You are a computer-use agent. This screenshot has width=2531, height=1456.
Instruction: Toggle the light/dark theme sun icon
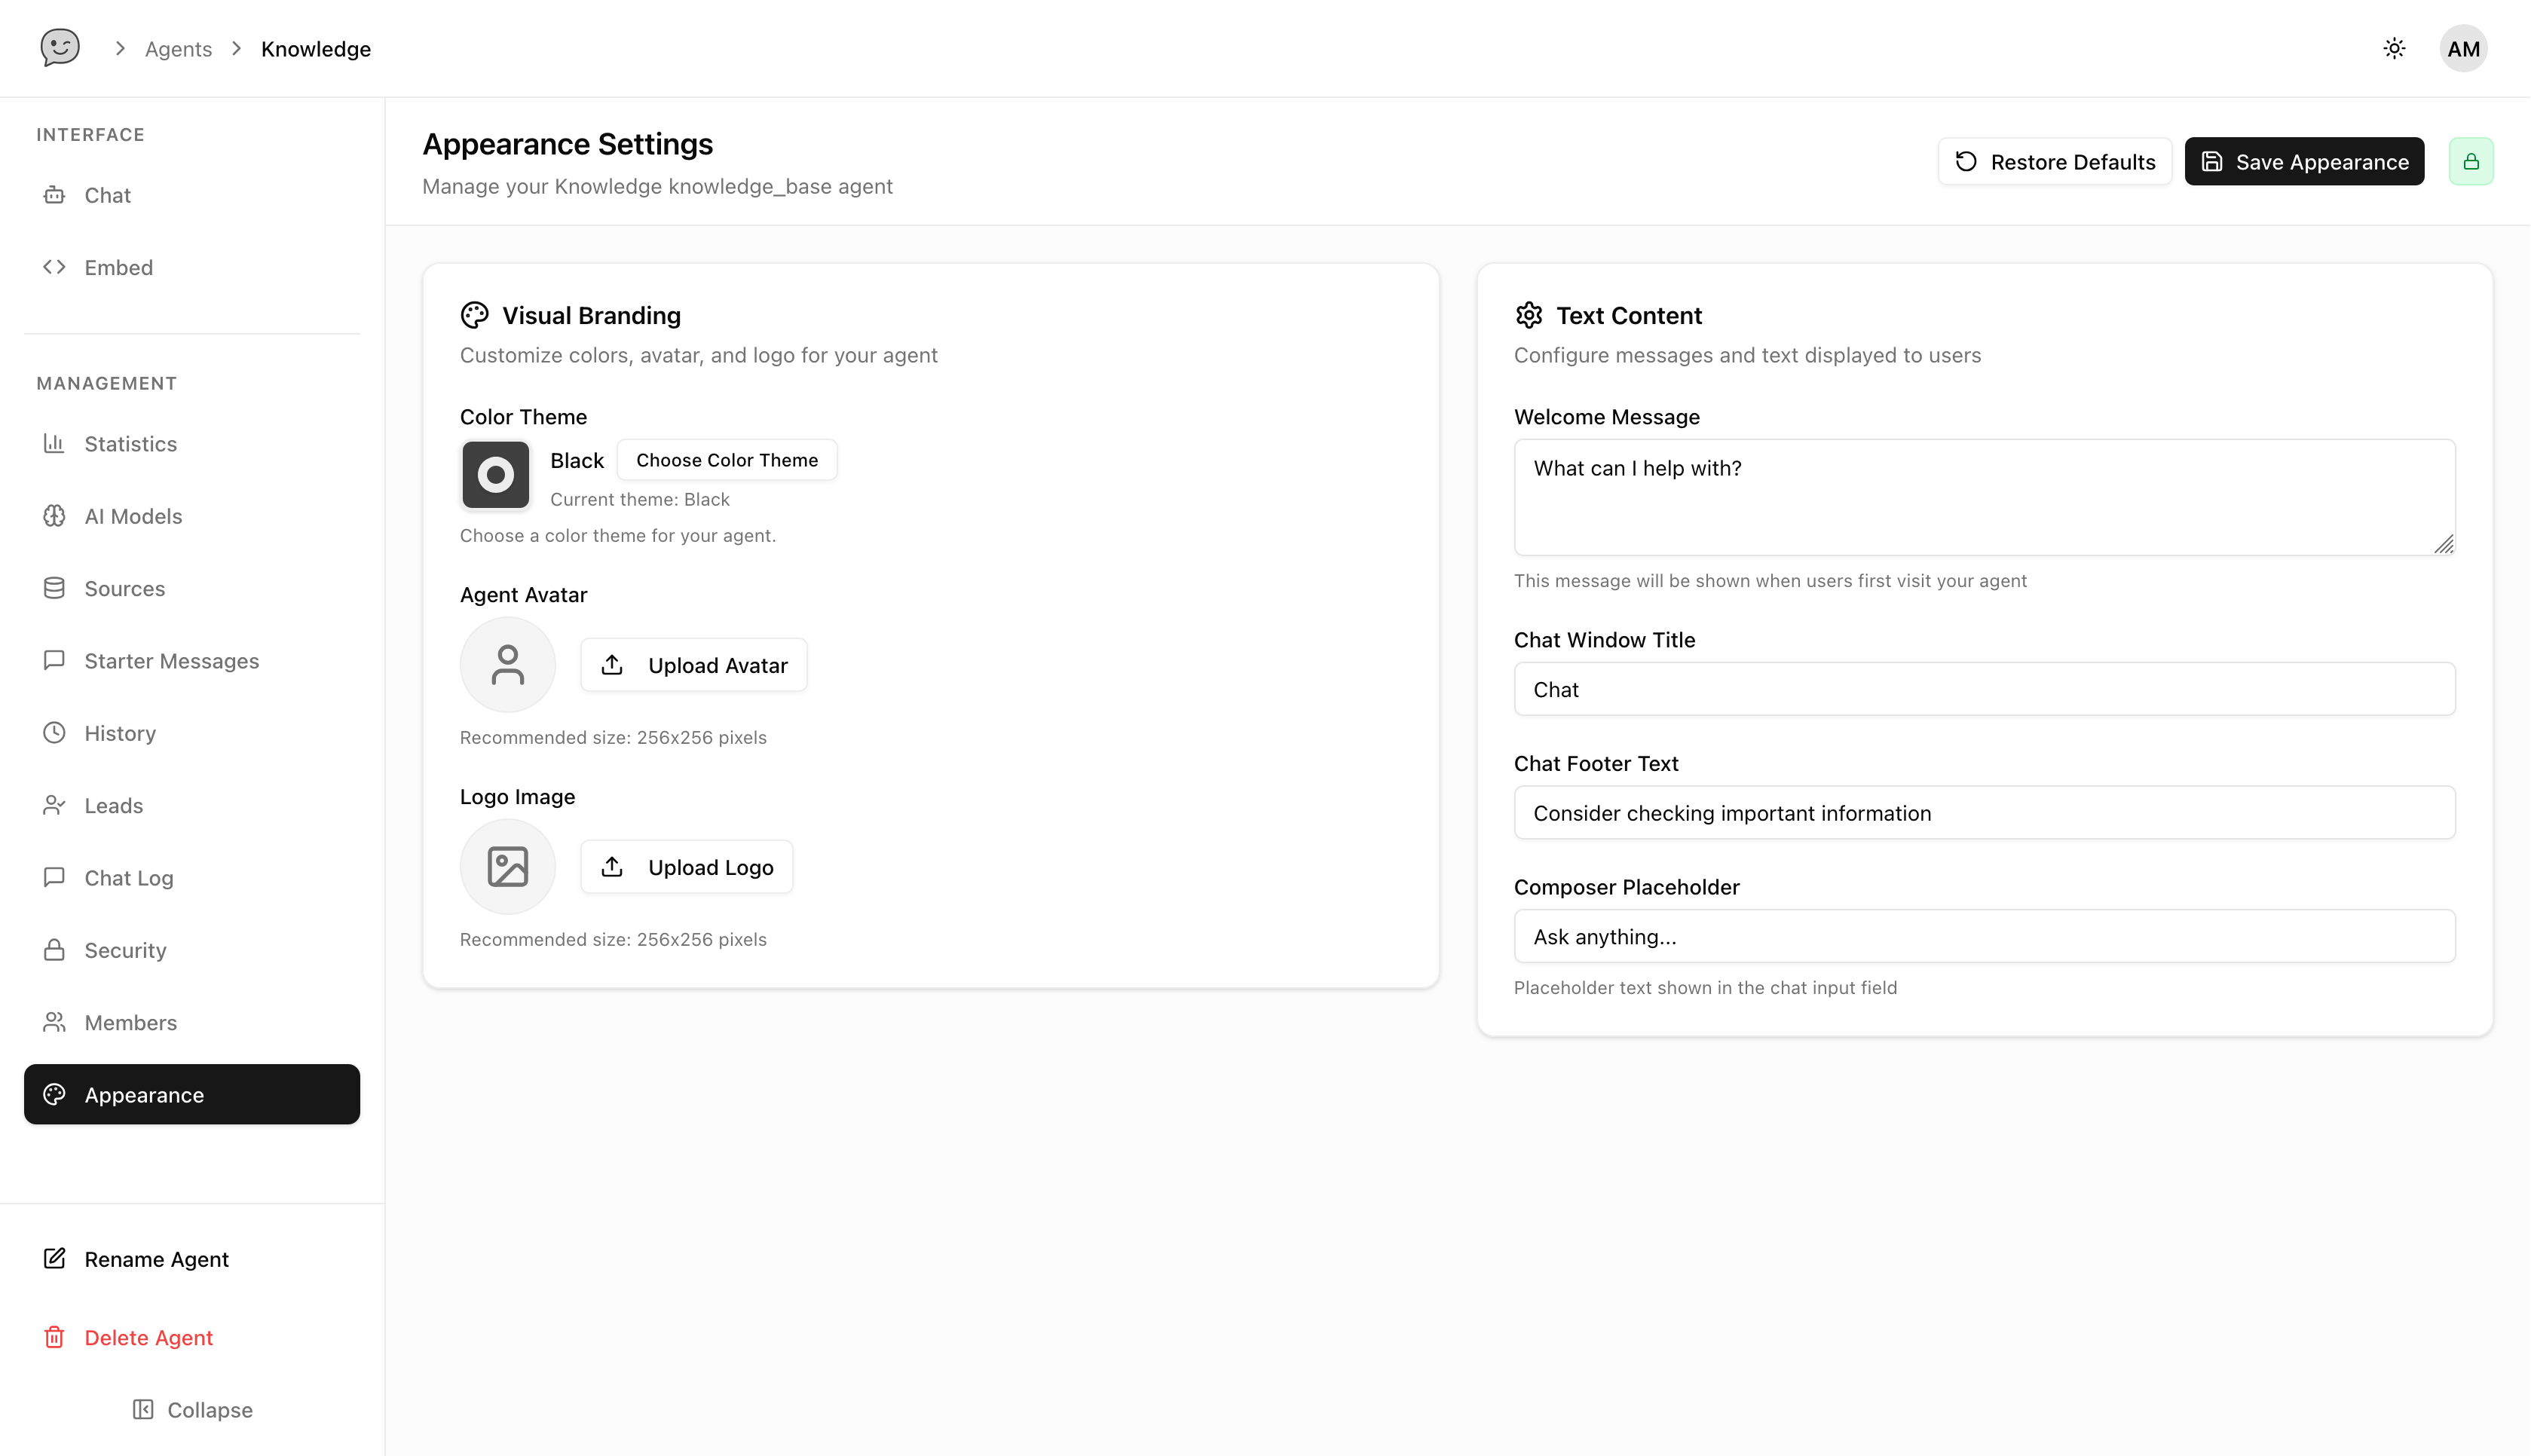pyautogui.click(x=2394, y=48)
